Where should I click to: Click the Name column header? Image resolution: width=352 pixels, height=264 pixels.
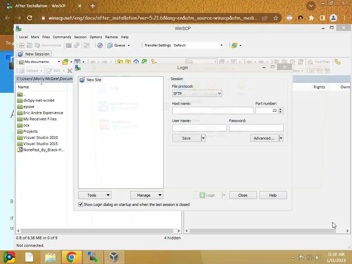pyautogui.click(x=41, y=87)
